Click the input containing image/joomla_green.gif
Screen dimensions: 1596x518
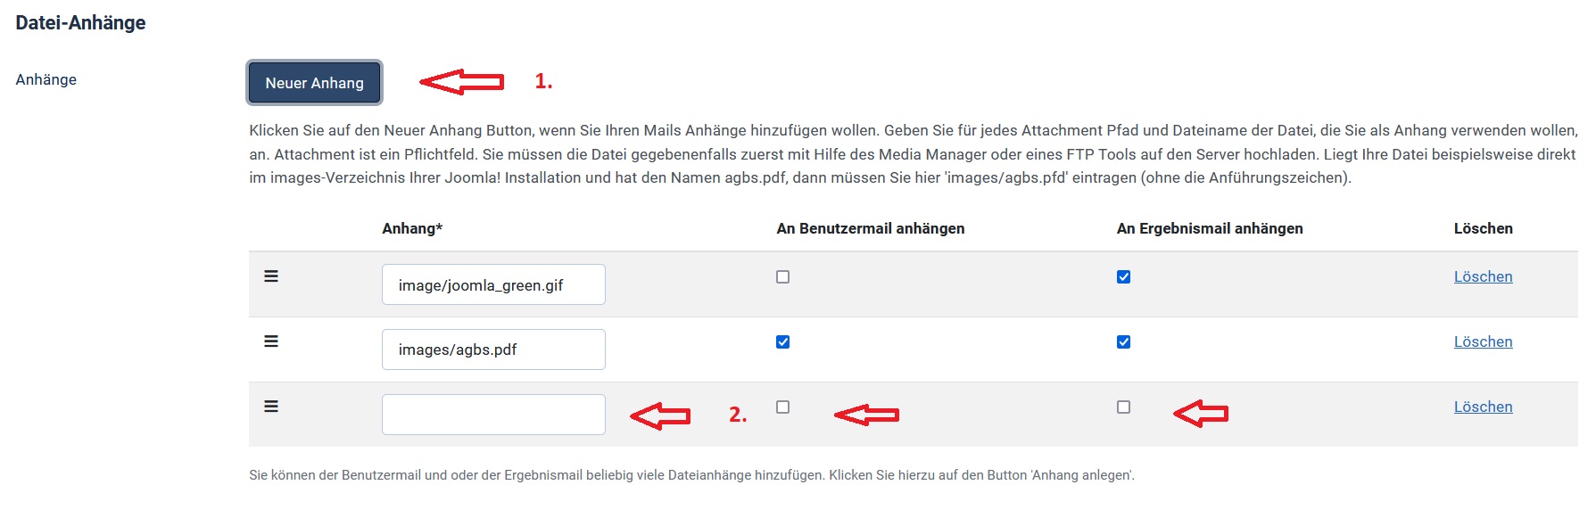(x=492, y=284)
